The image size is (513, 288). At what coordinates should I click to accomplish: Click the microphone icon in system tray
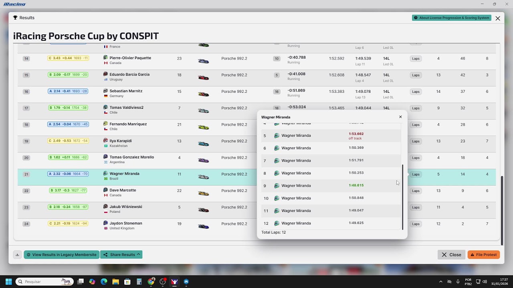click(x=458, y=282)
